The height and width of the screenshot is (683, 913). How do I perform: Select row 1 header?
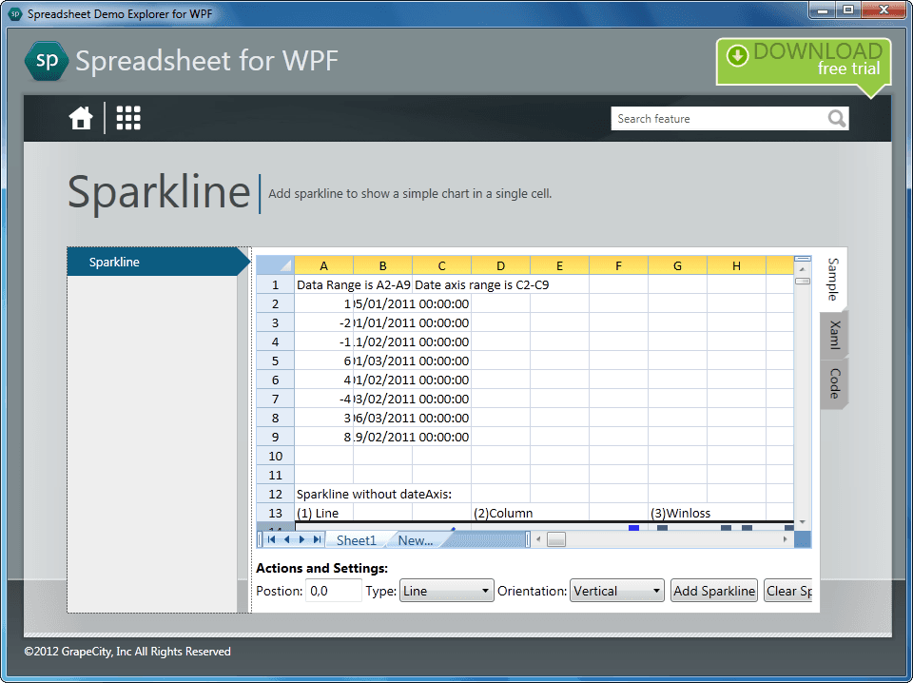coord(276,284)
